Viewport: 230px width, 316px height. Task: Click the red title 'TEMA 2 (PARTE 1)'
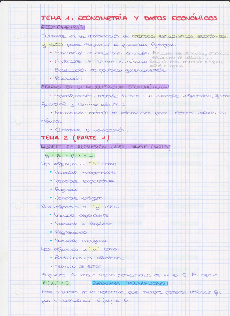click(75, 138)
